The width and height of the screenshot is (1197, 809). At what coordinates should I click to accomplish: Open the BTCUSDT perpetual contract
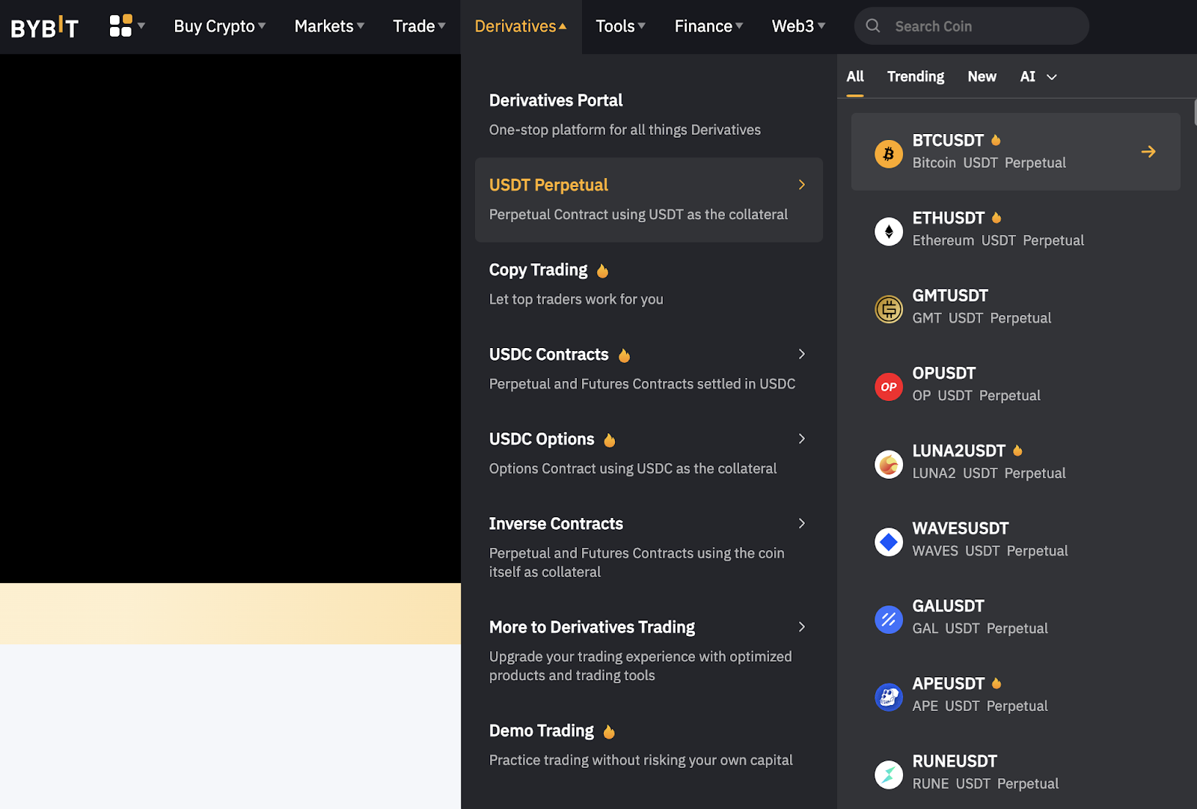1015,152
